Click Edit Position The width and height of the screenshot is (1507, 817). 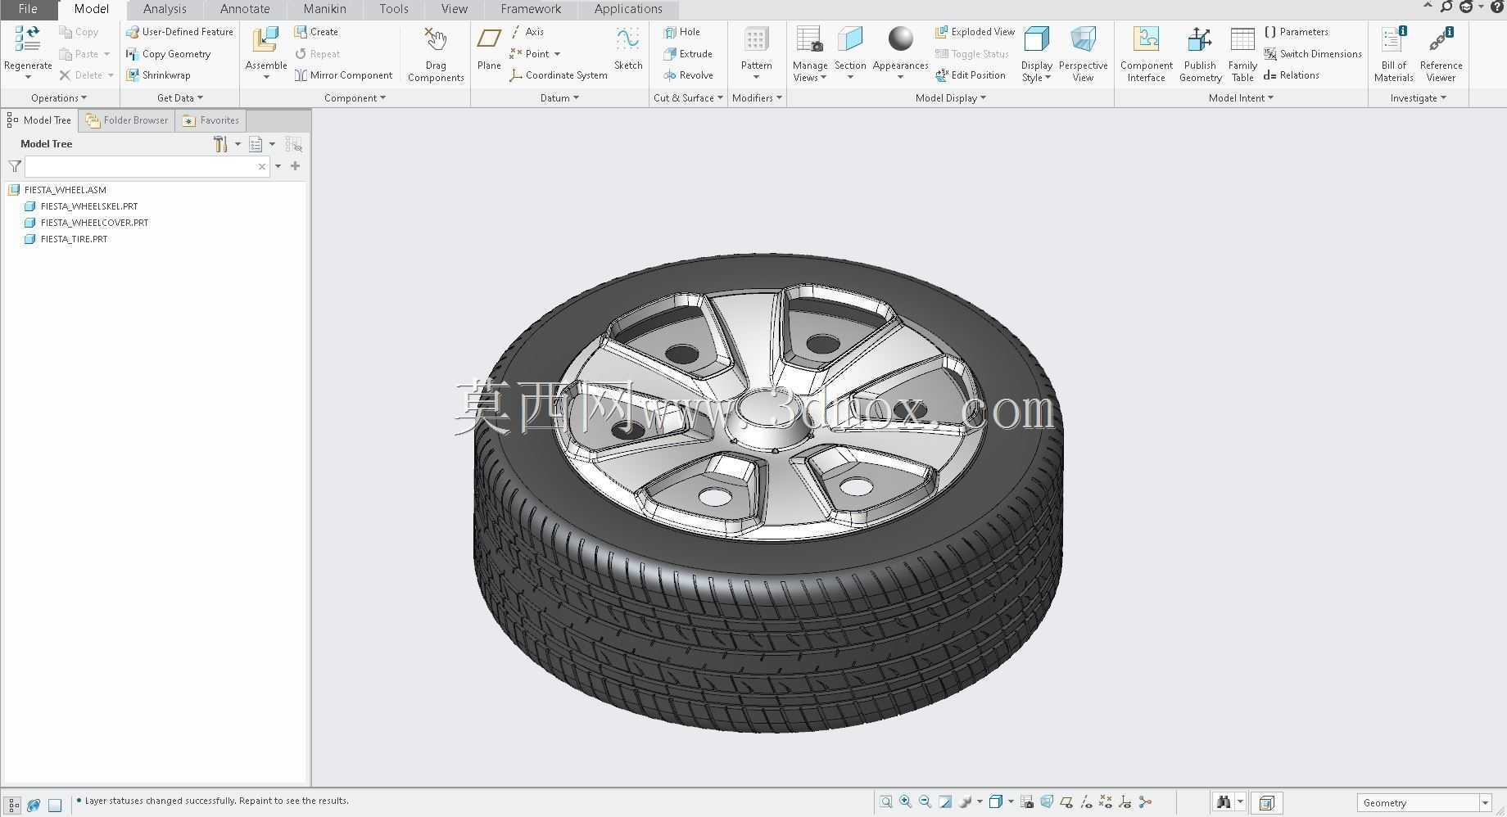point(971,75)
